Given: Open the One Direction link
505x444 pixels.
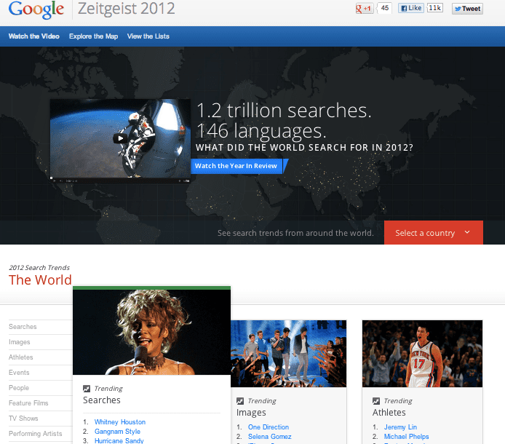Looking at the screenshot, I should click(x=269, y=427).
